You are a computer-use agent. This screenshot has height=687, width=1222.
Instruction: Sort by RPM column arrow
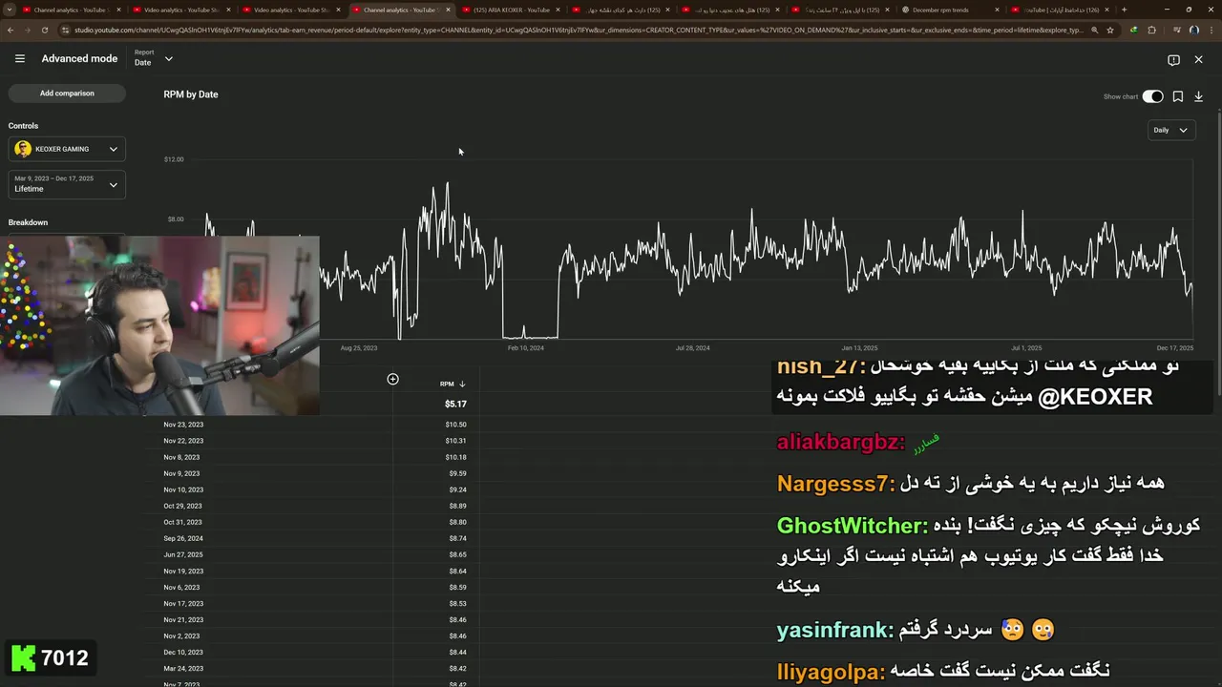[462, 384]
